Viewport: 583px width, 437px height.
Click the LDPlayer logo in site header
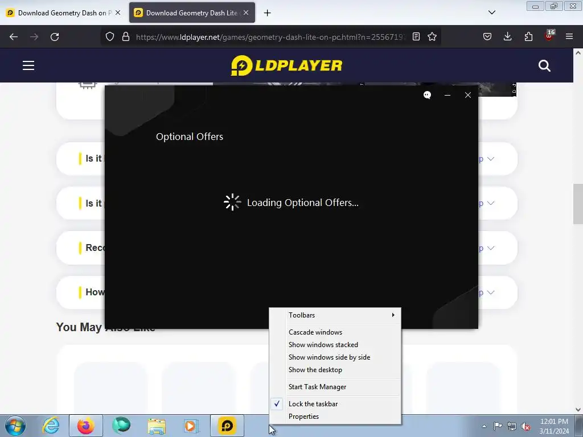click(x=286, y=65)
